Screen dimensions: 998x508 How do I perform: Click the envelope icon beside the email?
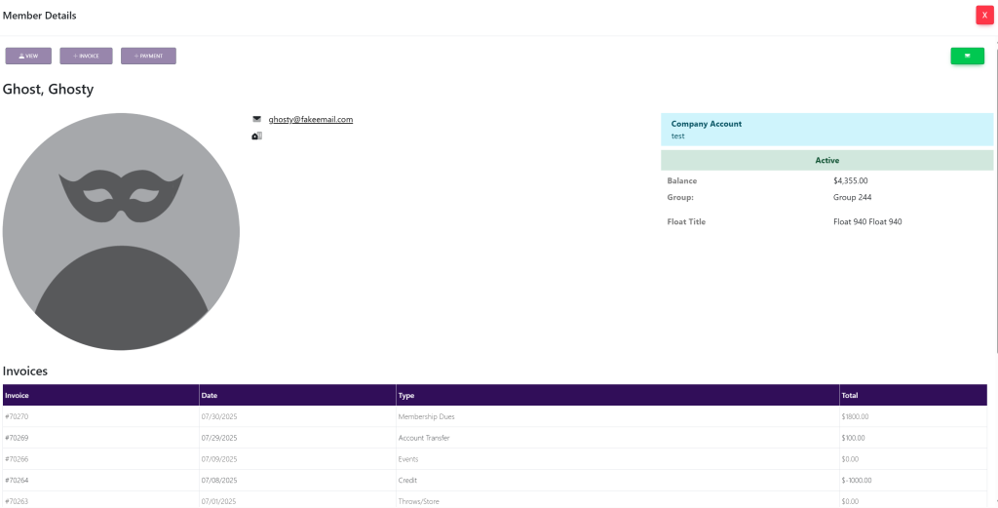click(256, 120)
